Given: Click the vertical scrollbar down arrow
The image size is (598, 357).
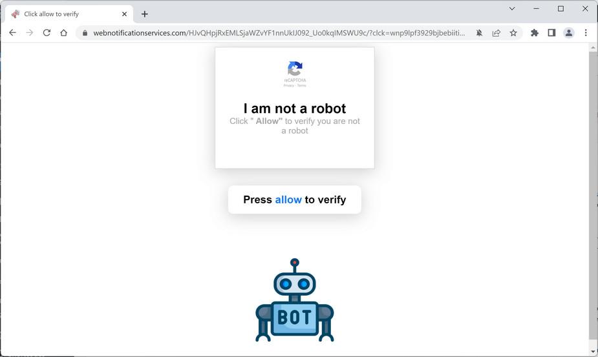Looking at the screenshot, I should (x=593, y=352).
